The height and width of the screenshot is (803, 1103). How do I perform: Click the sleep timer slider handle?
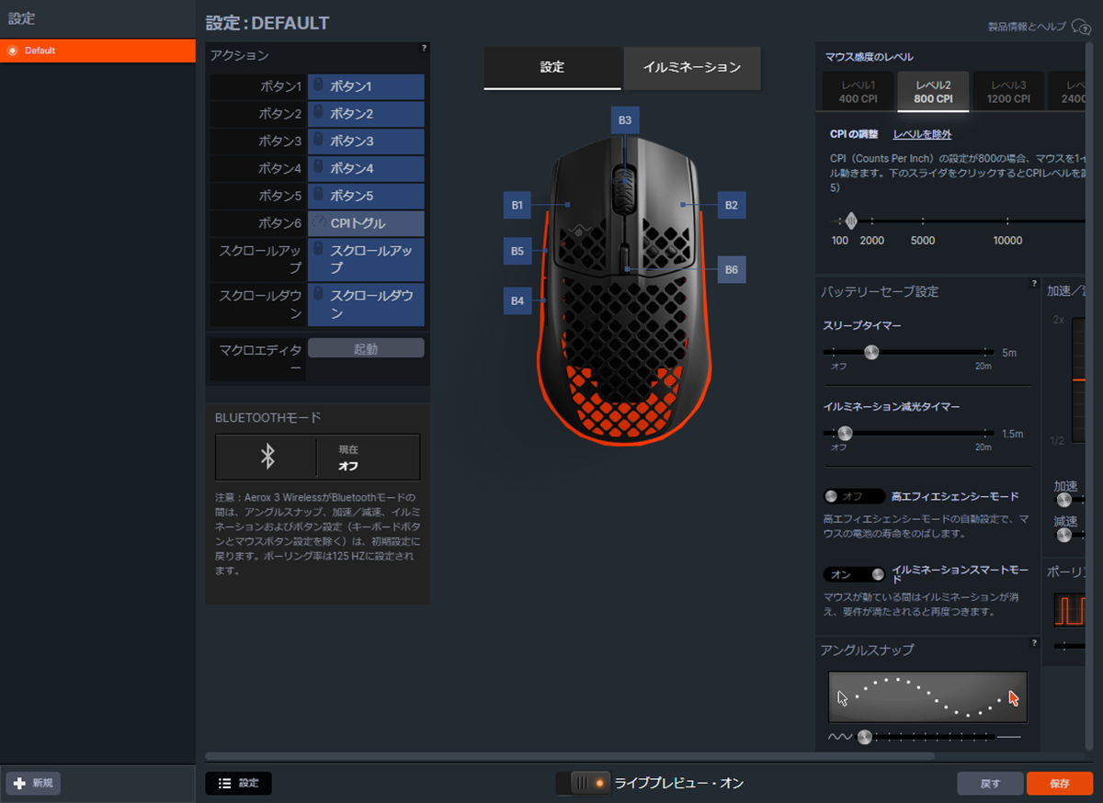tap(871, 352)
